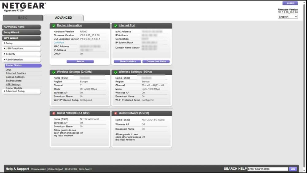Select Router Status in sidebar
307x173 pixels.
coord(23,65)
